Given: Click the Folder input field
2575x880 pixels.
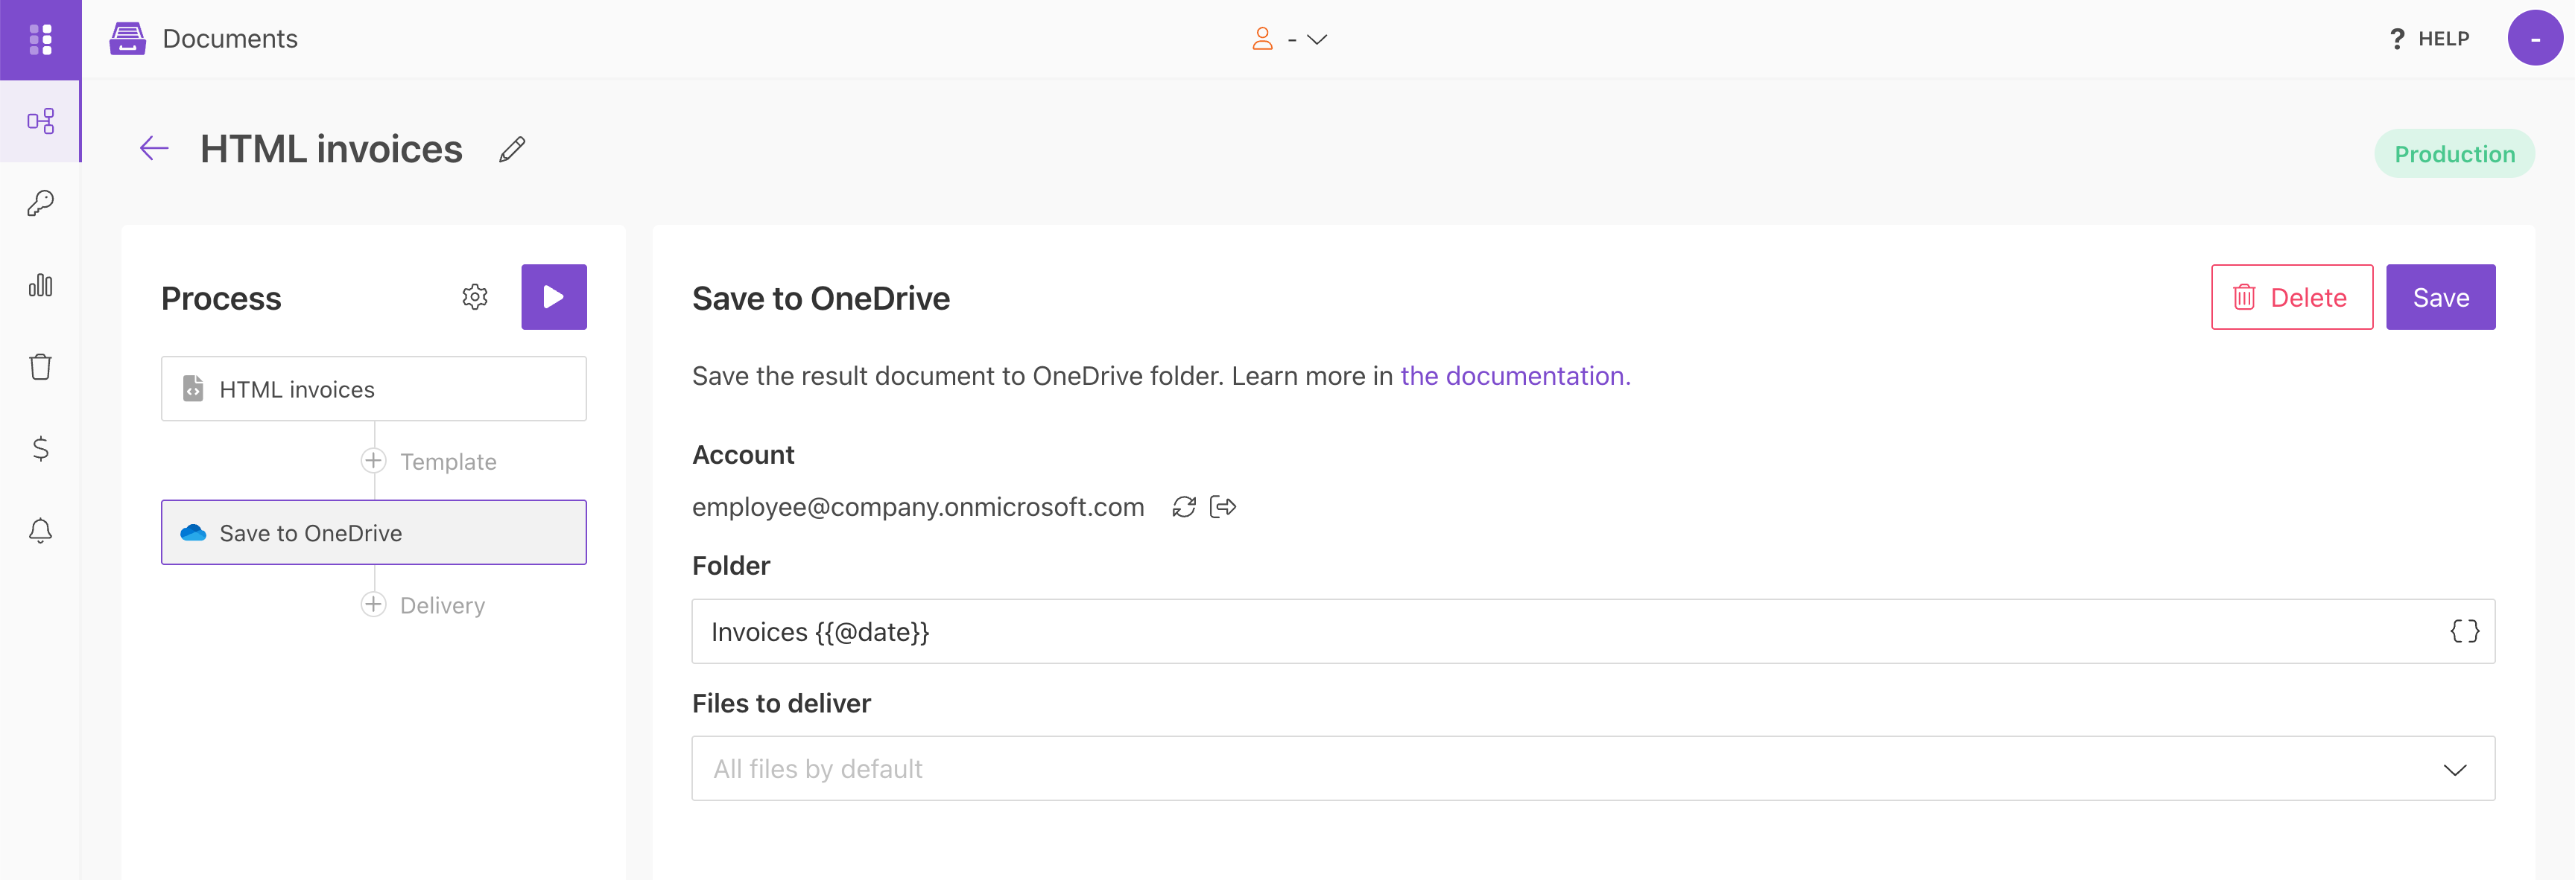Looking at the screenshot, I should pyautogui.click(x=1594, y=631).
